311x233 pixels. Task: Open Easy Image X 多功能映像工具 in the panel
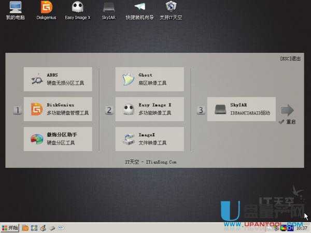[x=149, y=109]
